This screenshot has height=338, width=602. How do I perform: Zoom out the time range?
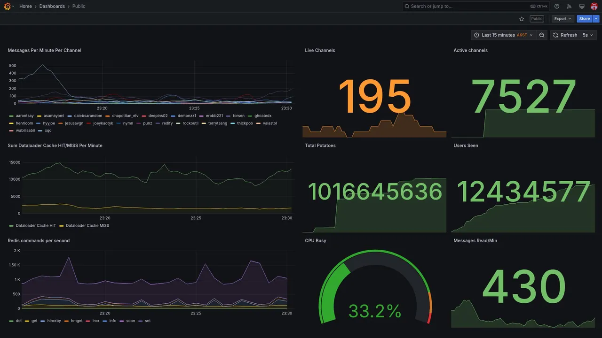(542, 35)
